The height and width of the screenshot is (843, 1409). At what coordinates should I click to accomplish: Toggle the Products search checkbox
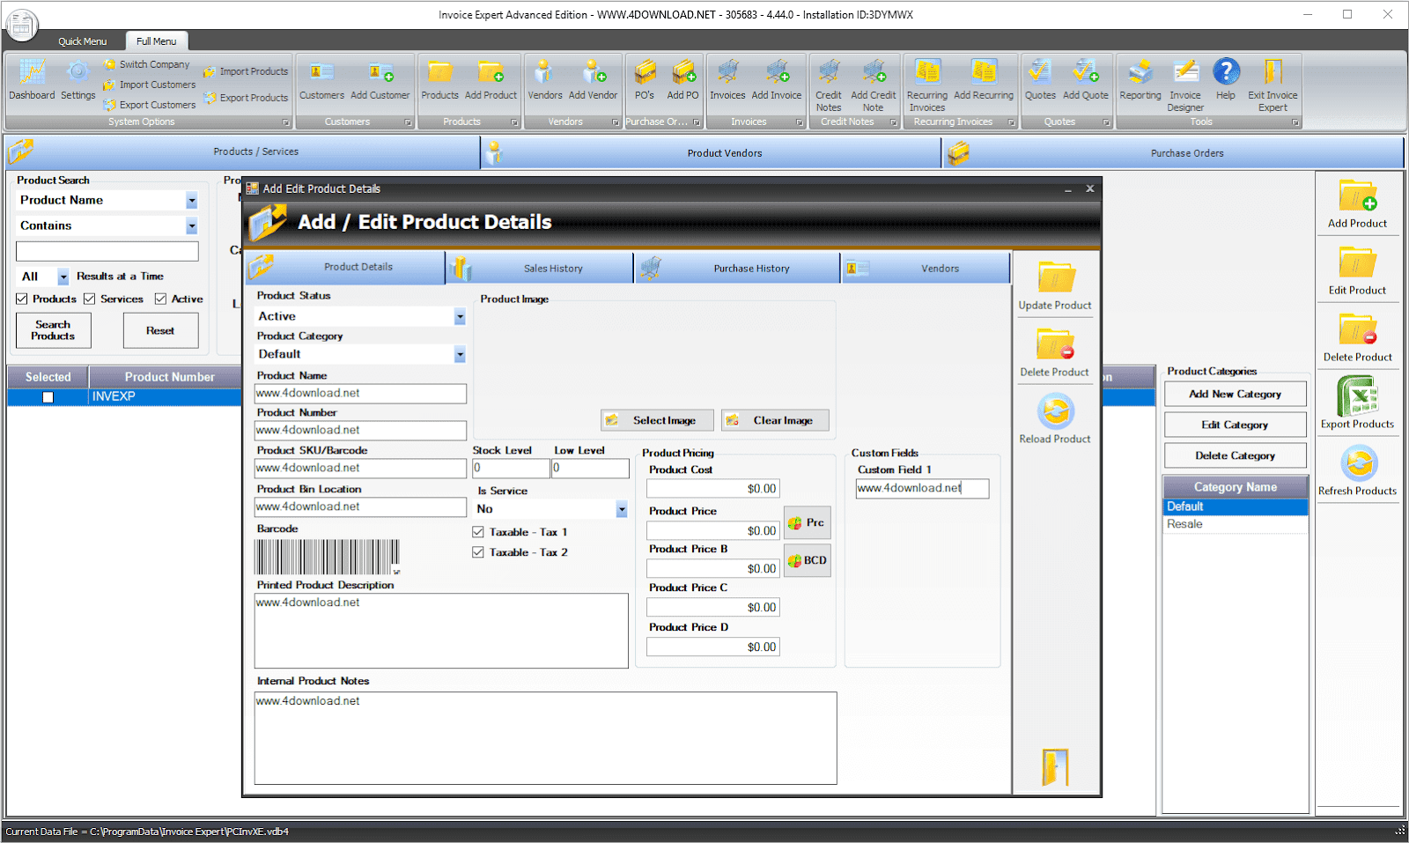(x=22, y=299)
